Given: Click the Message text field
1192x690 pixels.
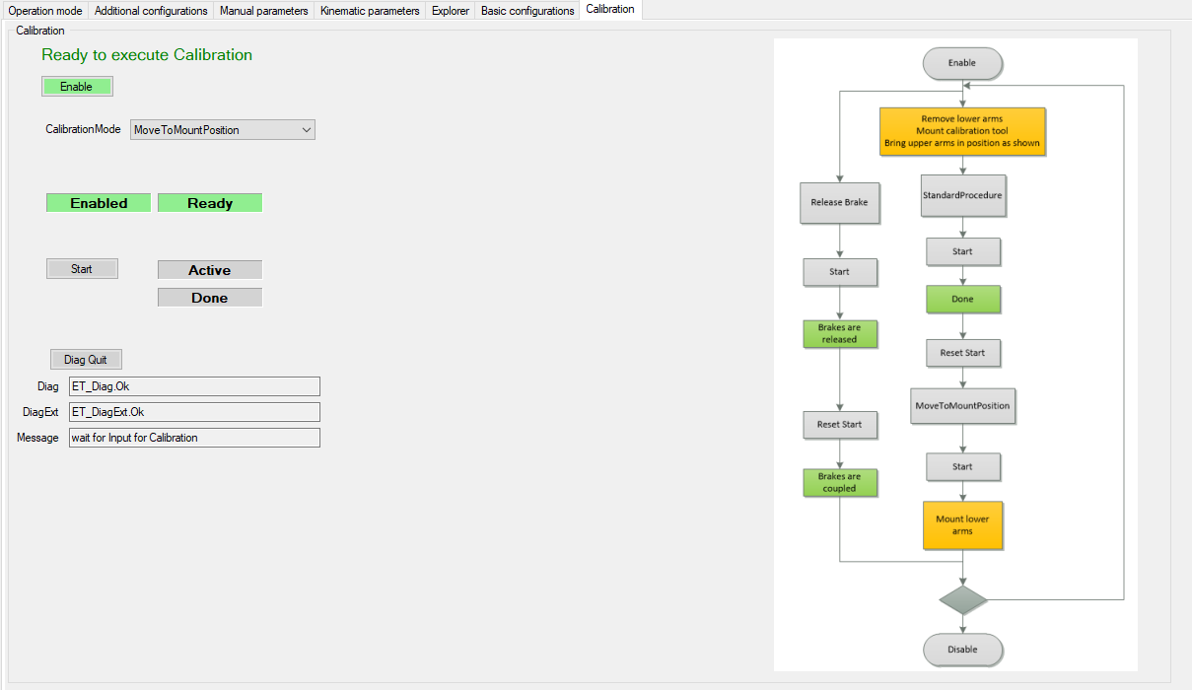Looking at the screenshot, I should [x=194, y=438].
